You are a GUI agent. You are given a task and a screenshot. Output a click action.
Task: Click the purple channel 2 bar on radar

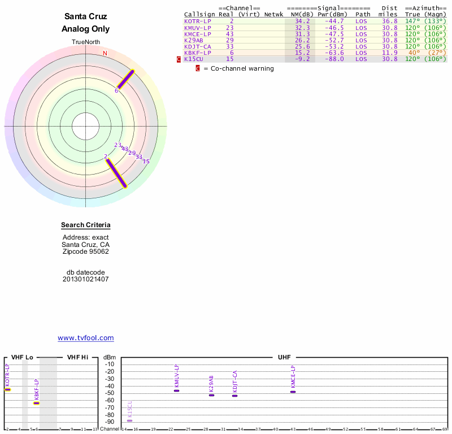tap(117, 173)
